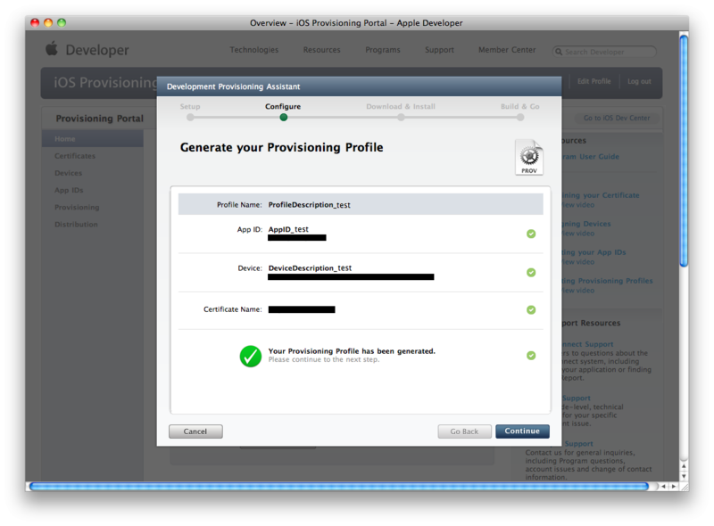The image size is (714, 526).
Task: Click the green check beside App ID row
Action: click(531, 234)
